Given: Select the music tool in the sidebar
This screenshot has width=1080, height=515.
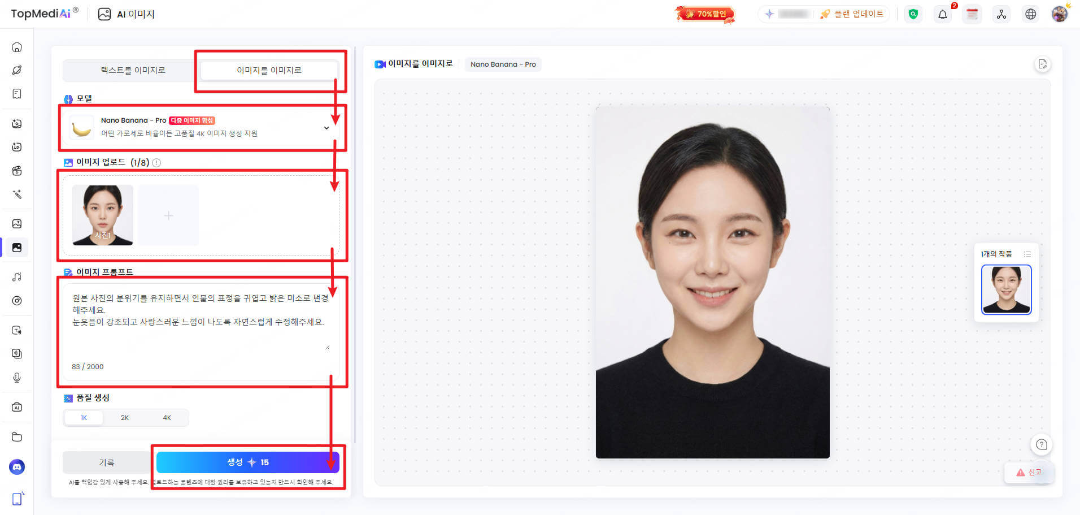Looking at the screenshot, I should [16, 276].
